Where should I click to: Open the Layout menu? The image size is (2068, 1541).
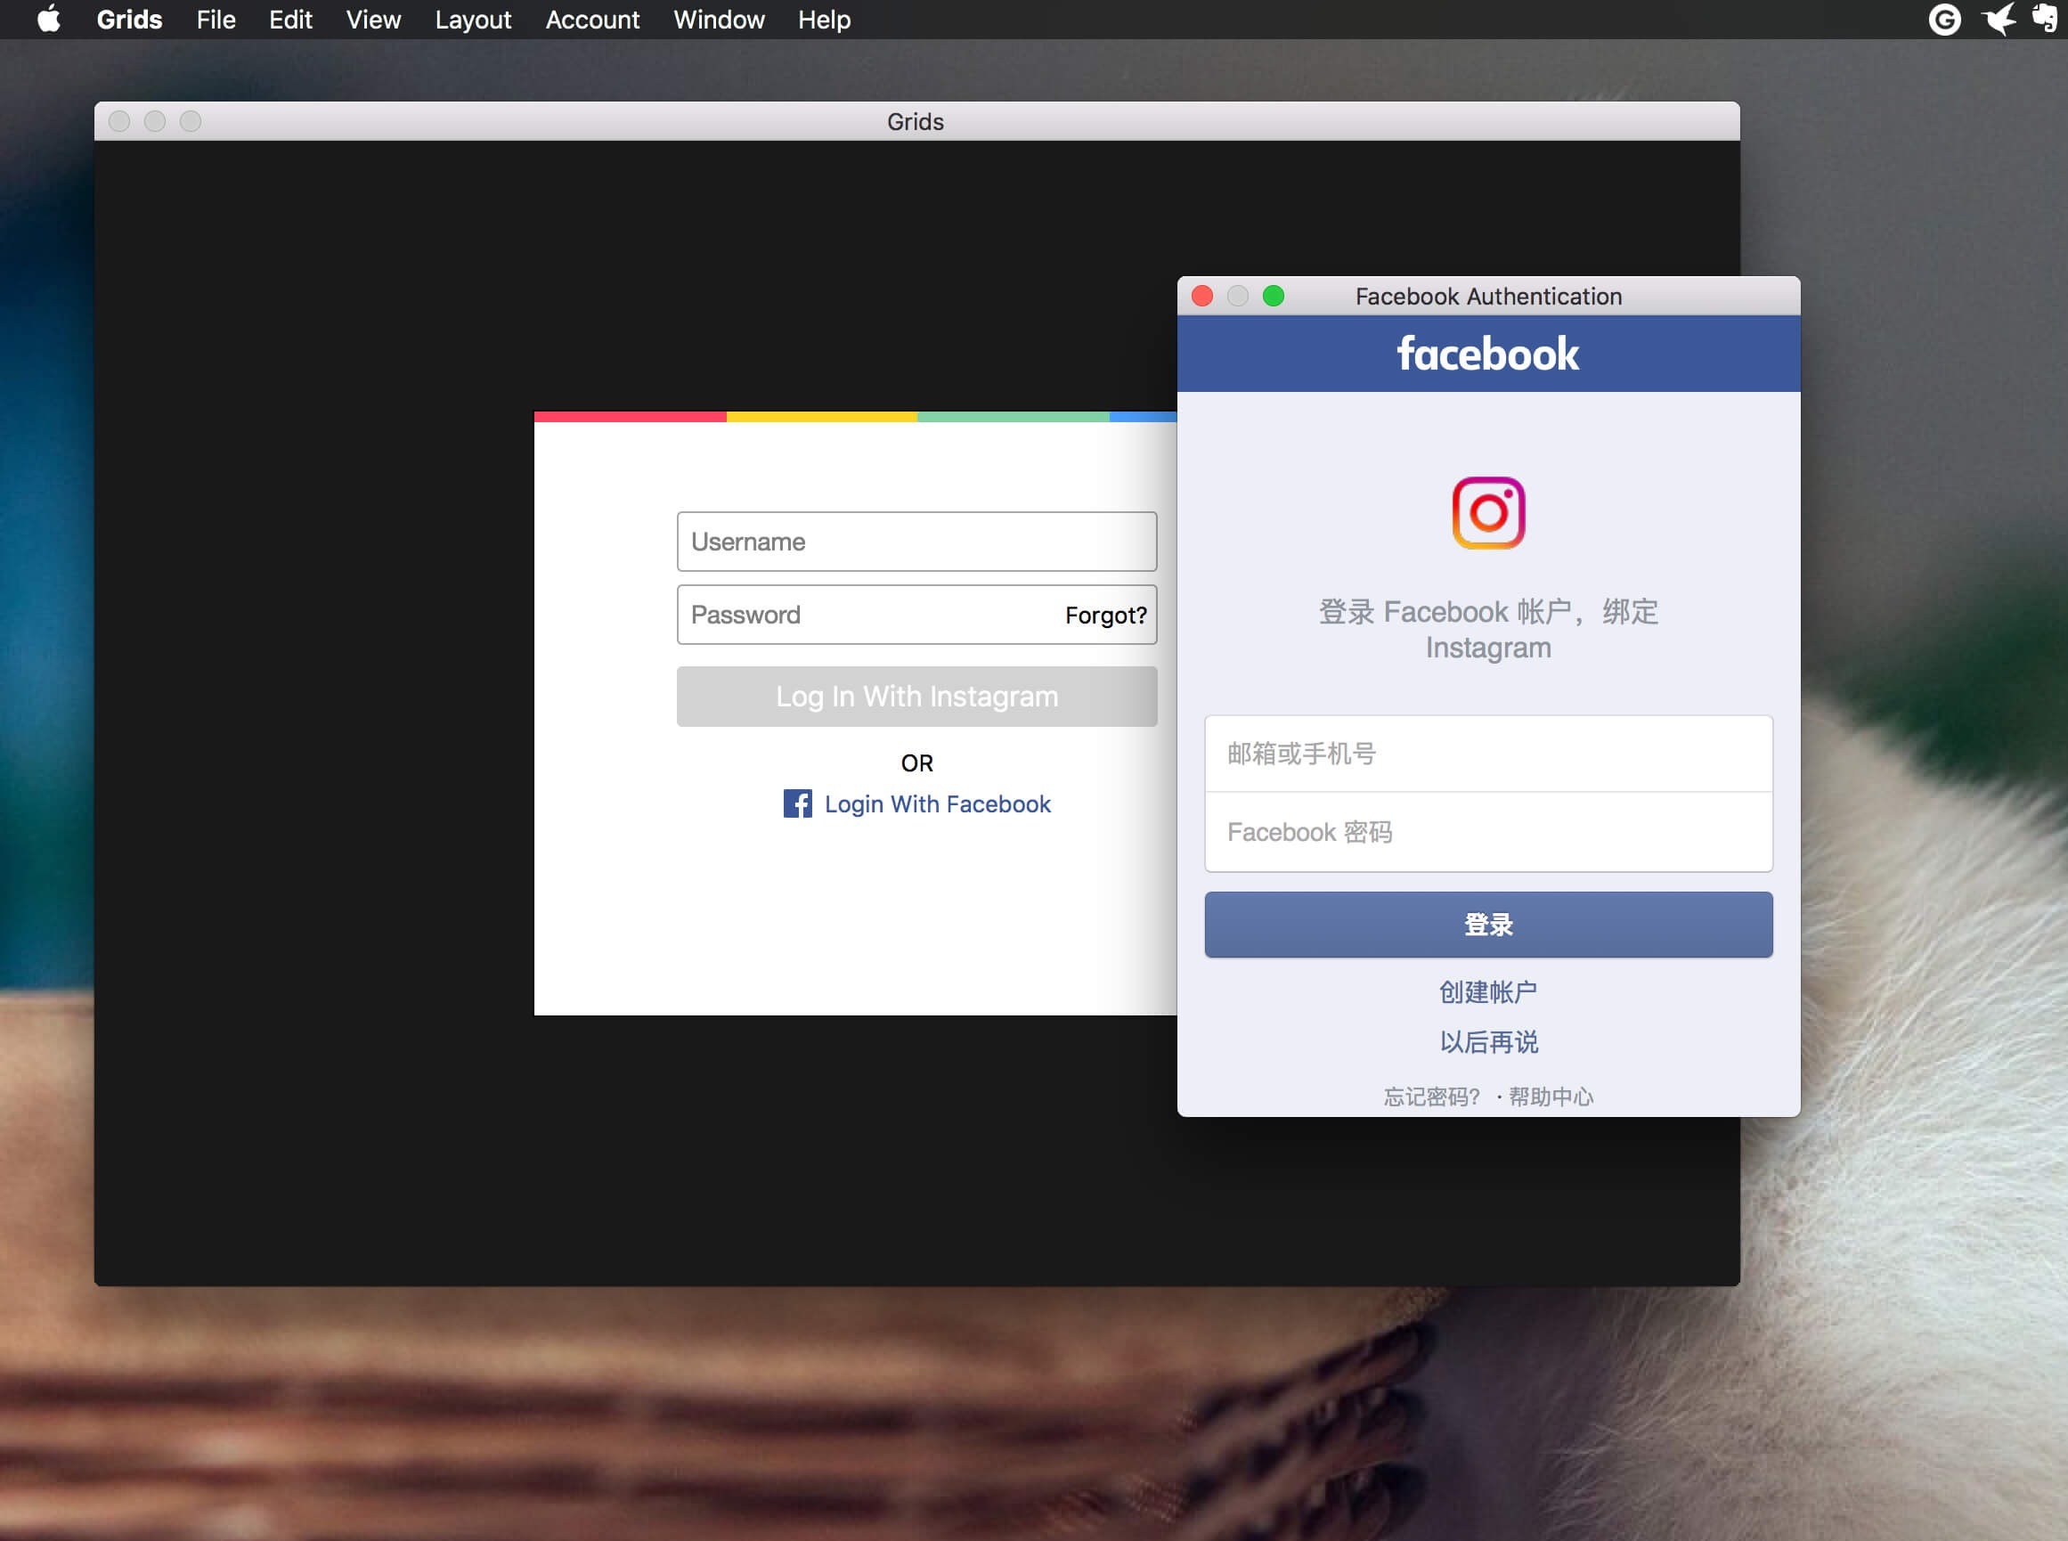pyautogui.click(x=473, y=20)
